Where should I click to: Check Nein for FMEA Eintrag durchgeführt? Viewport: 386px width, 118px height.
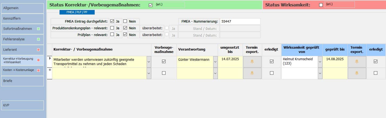tap(125, 21)
